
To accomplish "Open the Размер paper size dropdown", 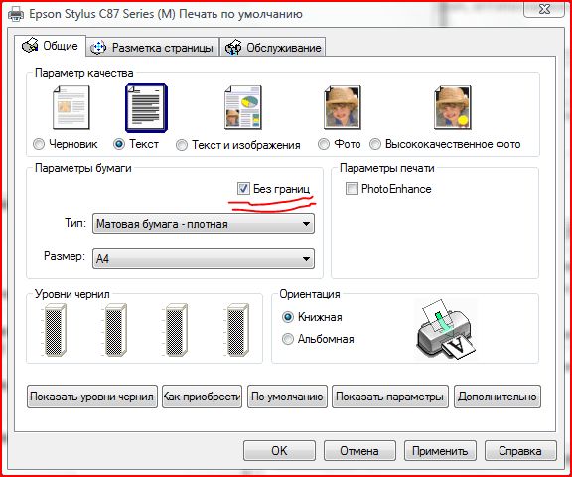I will [204, 258].
